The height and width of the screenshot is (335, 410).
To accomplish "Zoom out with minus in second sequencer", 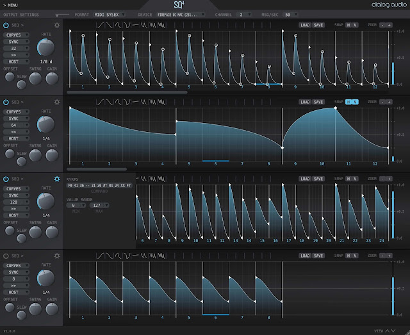I will (x=382, y=102).
